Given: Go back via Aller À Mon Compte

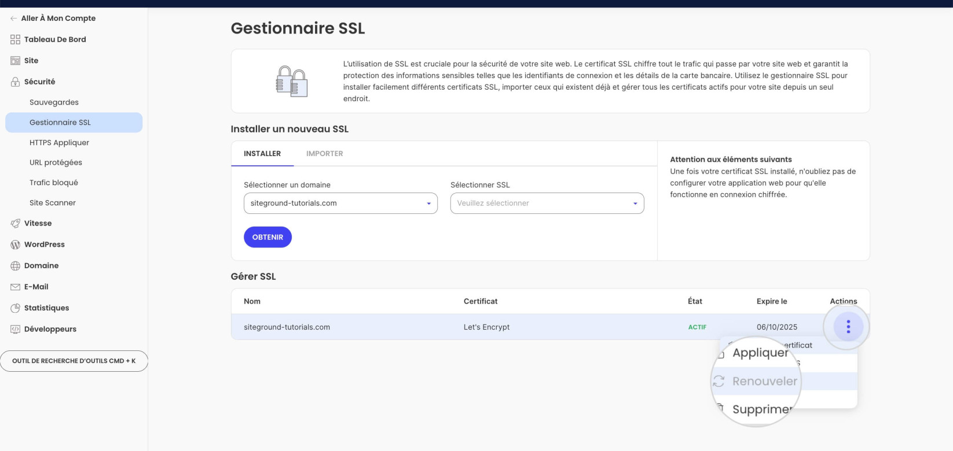Looking at the screenshot, I should pyautogui.click(x=58, y=19).
